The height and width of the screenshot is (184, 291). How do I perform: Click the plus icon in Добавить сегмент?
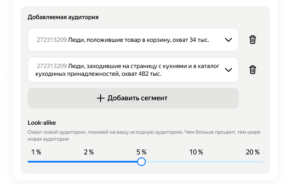(x=101, y=98)
